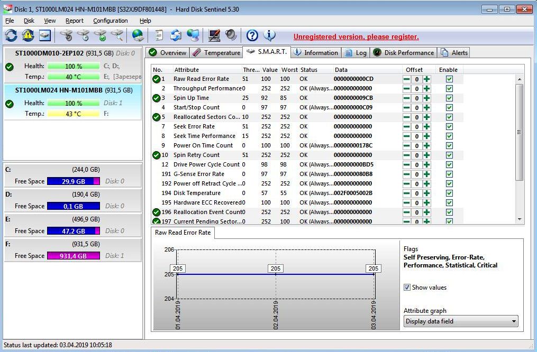Click green status icon of Spin Retry Count row

[x=157, y=155]
